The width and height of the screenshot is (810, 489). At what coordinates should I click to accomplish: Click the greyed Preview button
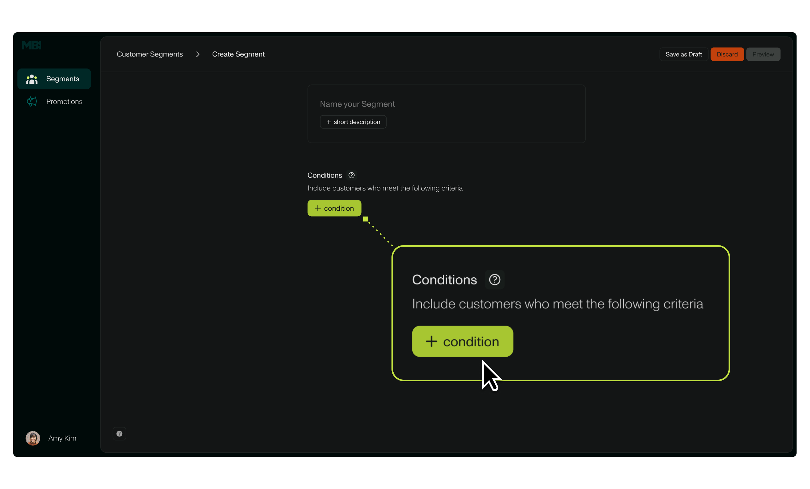click(x=763, y=55)
